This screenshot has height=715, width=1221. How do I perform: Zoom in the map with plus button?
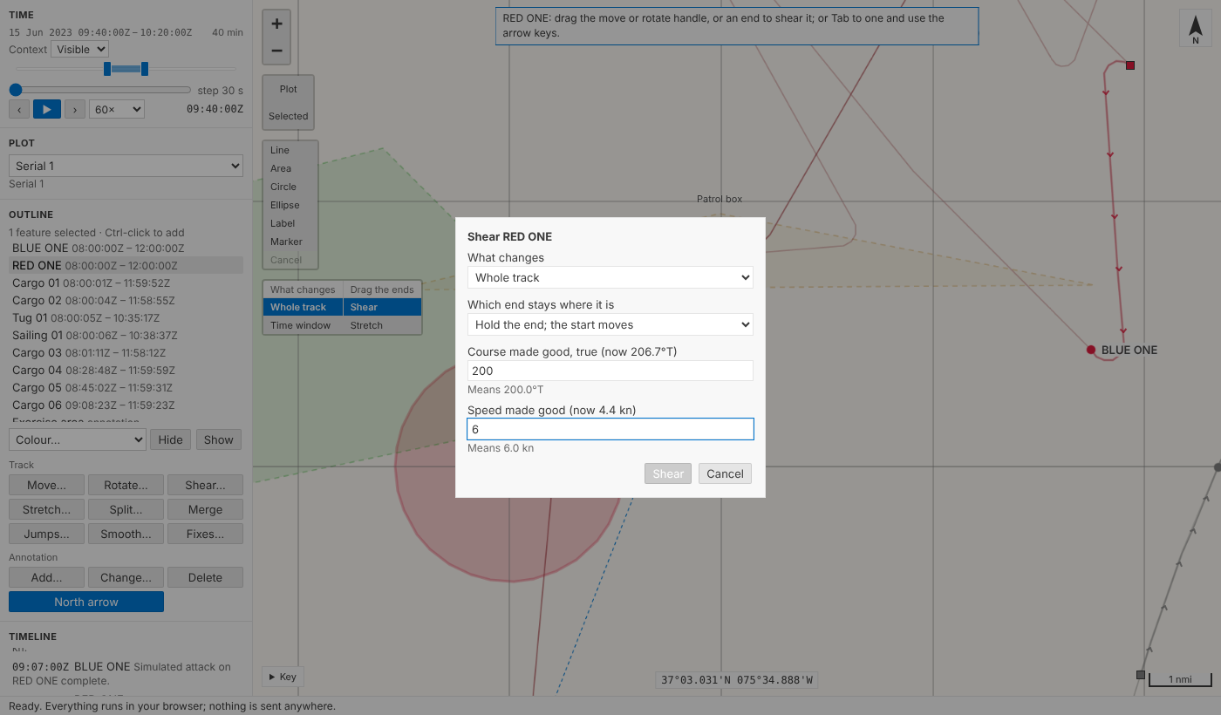pos(276,24)
